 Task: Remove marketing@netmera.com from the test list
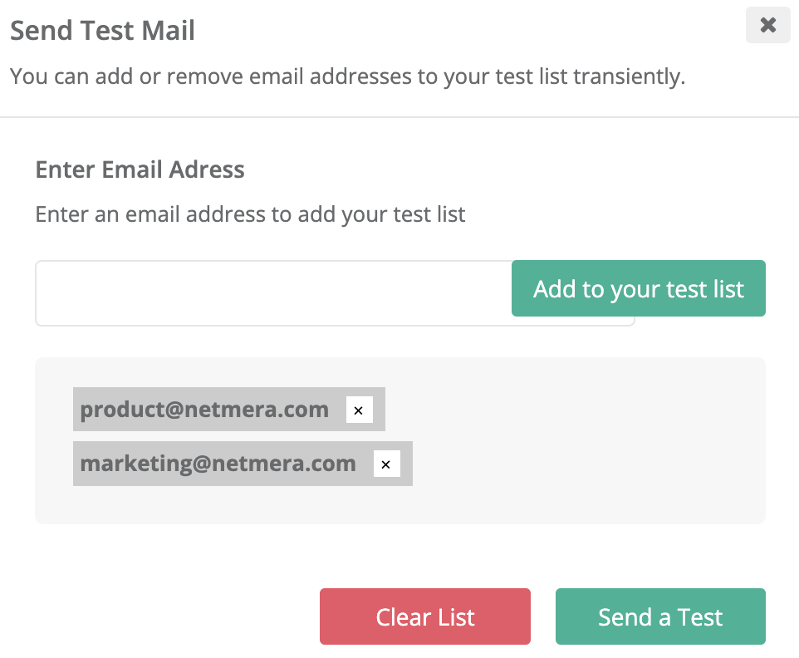(386, 464)
